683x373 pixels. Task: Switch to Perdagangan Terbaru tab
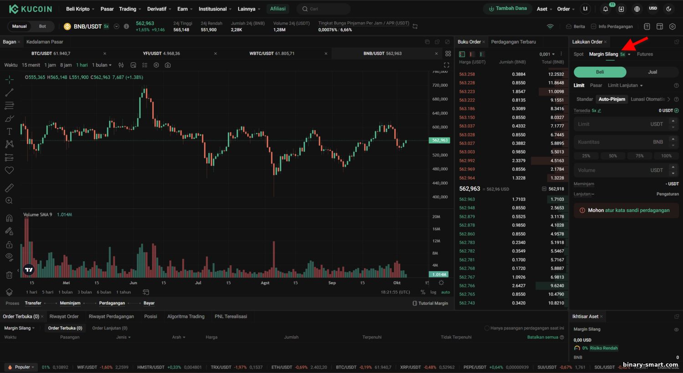point(513,42)
